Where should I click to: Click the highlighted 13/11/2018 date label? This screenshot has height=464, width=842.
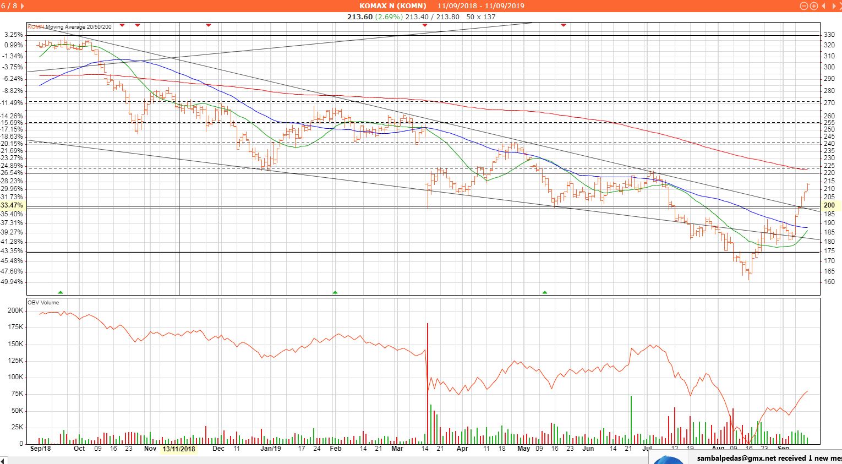pyautogui.click(x=178, y=449)
